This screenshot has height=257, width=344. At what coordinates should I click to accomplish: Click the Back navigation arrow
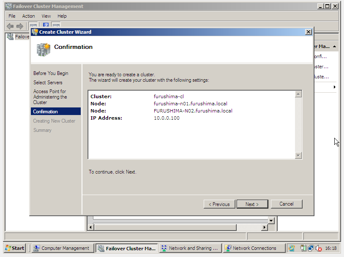(x=10, y=26)
